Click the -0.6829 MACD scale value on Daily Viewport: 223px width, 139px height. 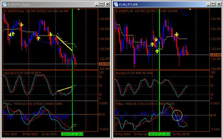[x=104, y=129]
